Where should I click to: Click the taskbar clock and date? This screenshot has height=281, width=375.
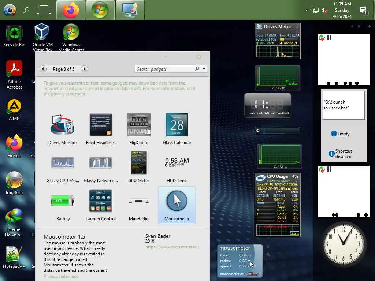[342, 10]
